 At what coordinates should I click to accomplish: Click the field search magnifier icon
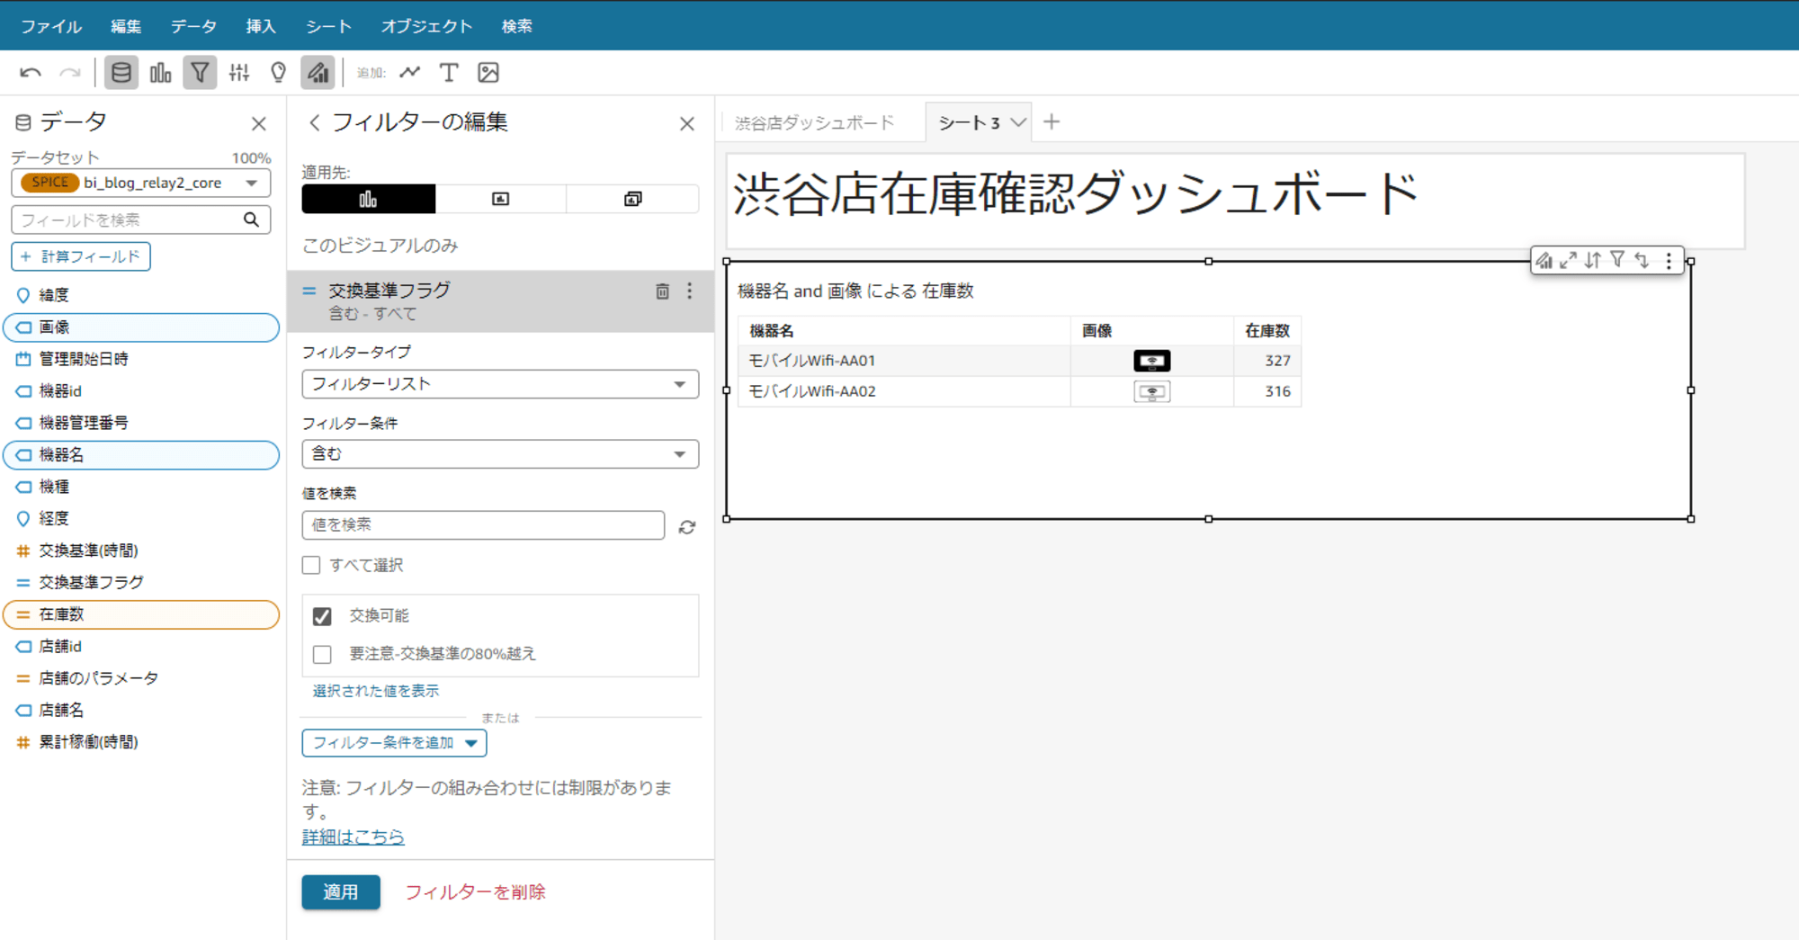point(252,219)
